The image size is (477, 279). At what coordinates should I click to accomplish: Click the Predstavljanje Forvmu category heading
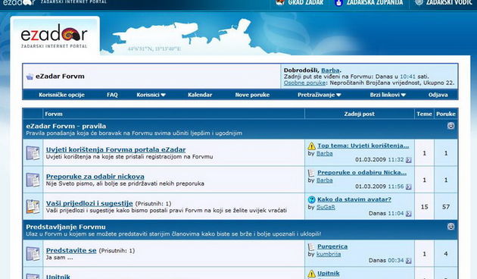click(66, 227)
